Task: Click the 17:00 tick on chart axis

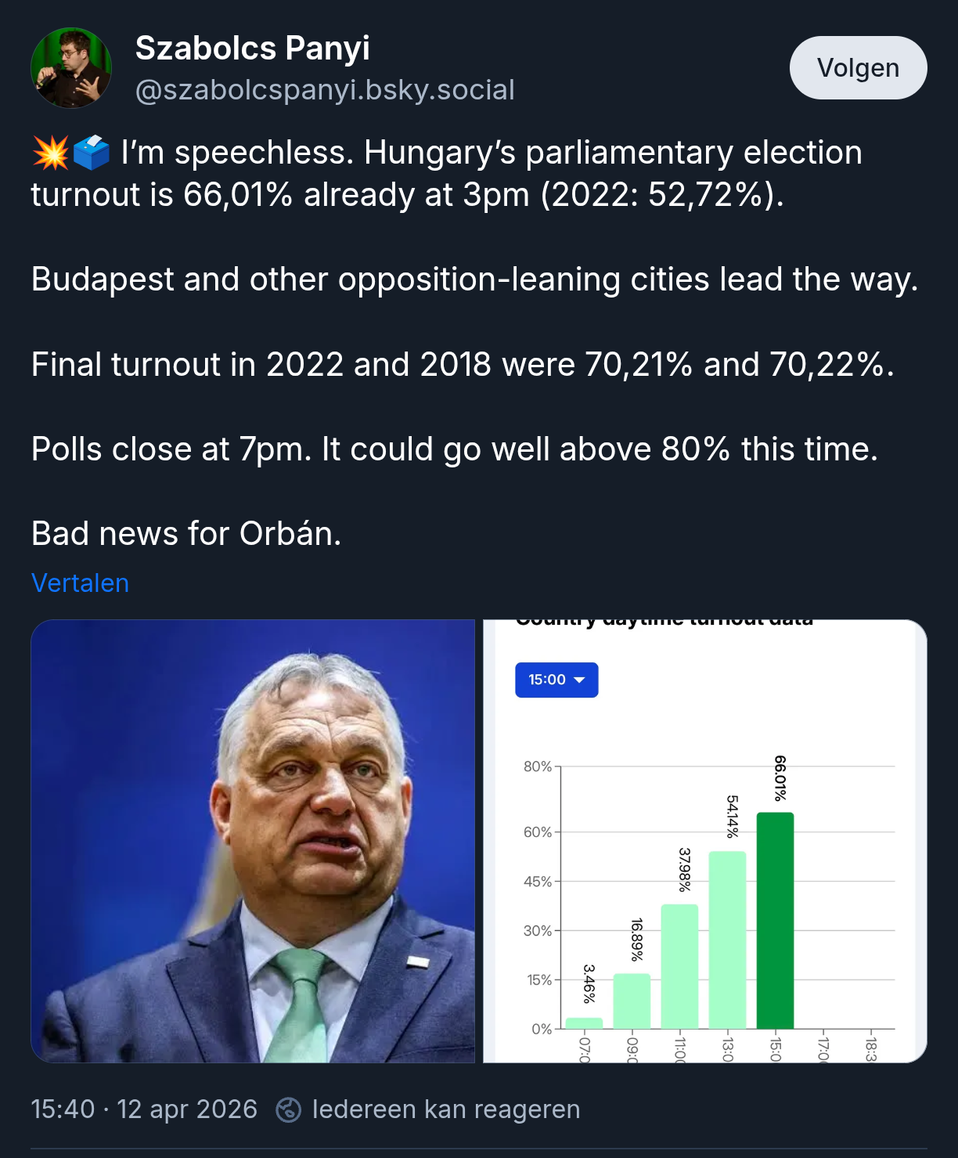Action: (x=823, y=1048)
